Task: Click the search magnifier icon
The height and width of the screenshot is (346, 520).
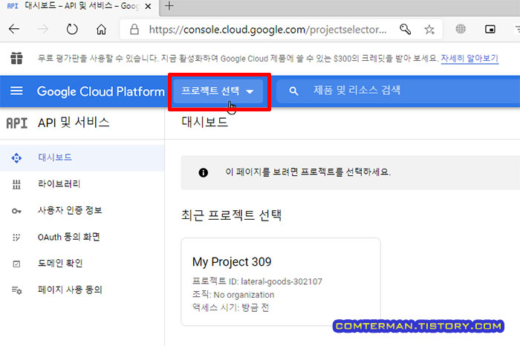Action: pos(293,91)
